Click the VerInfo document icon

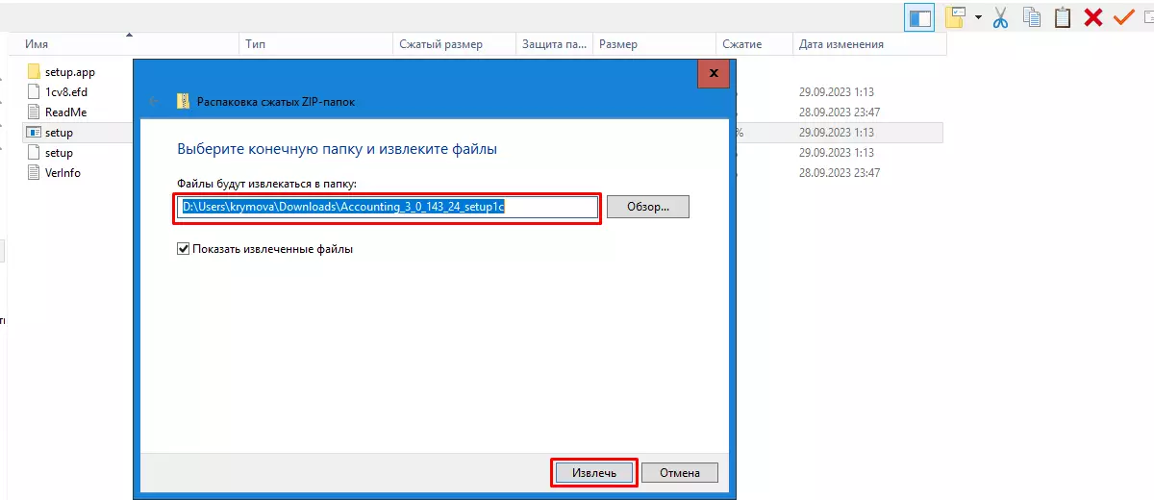(x=34, y=173)
